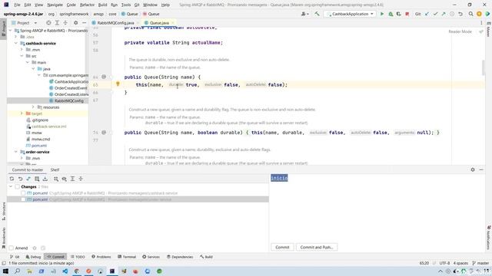Click the Git commit checkmark in toolbar
Image resolution: width=492 pixels, height=276 pixels.
(x=436, y=14)
